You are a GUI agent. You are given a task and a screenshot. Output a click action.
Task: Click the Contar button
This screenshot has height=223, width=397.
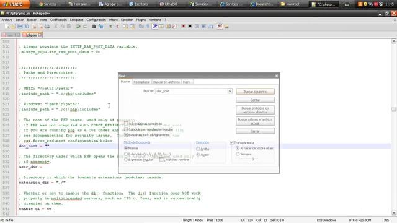tap(255, 100)
